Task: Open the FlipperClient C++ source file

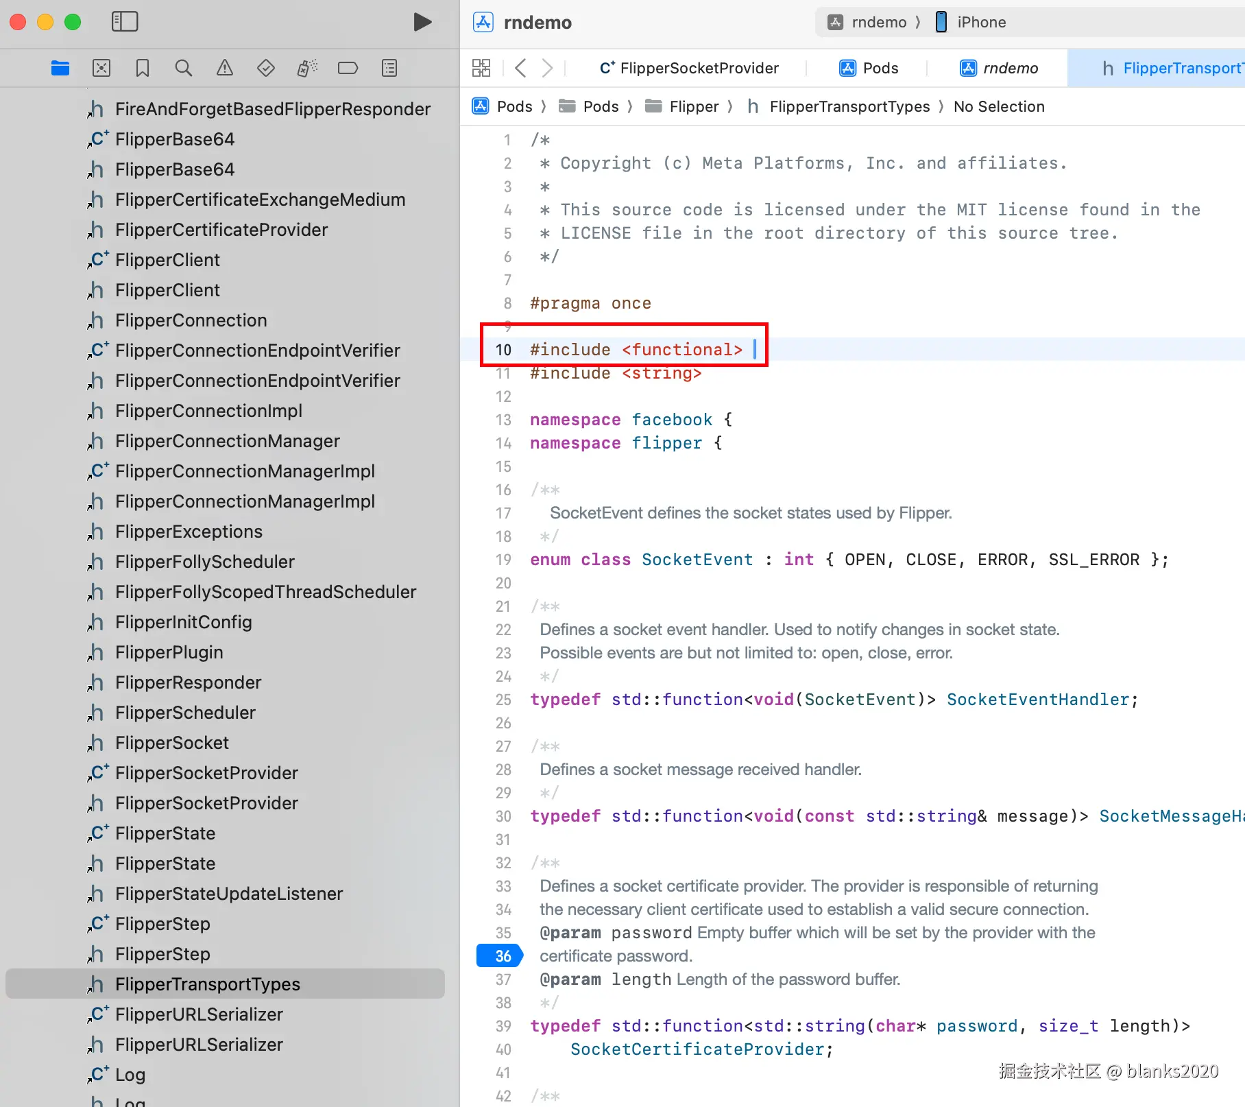Action: [154, 260]
